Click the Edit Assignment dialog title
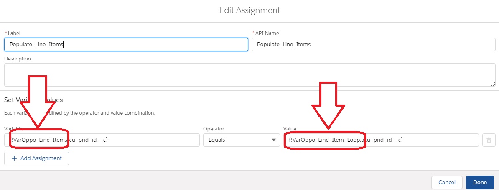The height and width of the screenshot is (190, 499). pos(250,10)
